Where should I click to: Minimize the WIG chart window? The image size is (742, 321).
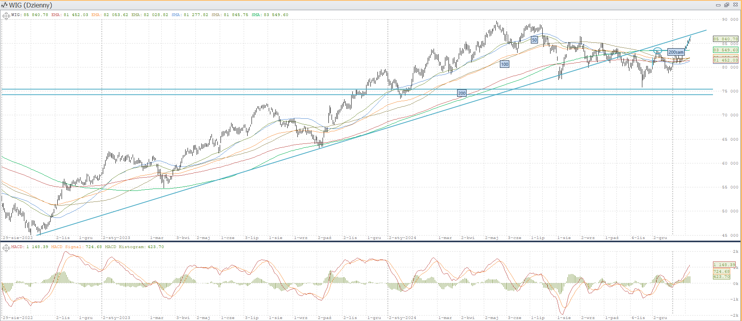click(x=718, y=5)
